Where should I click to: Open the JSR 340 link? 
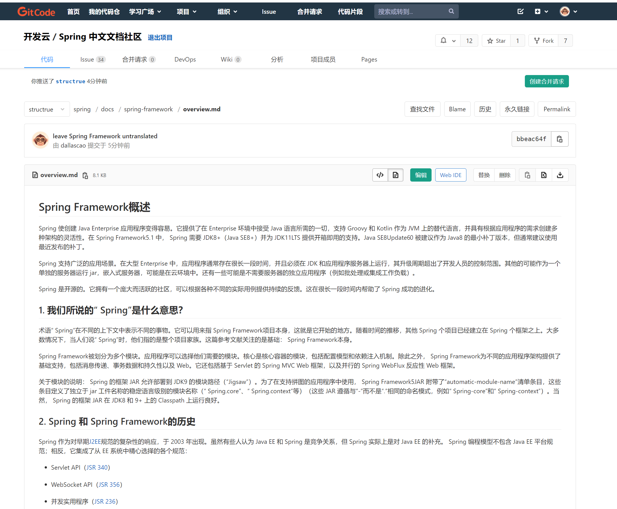(x=97, y=467)
